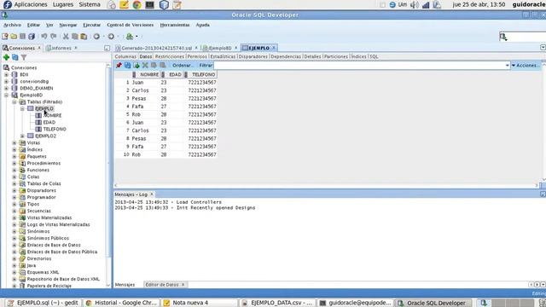Expand the Vistas node
Viewport: 546px width, 307px height.
(x=15, y=142)
